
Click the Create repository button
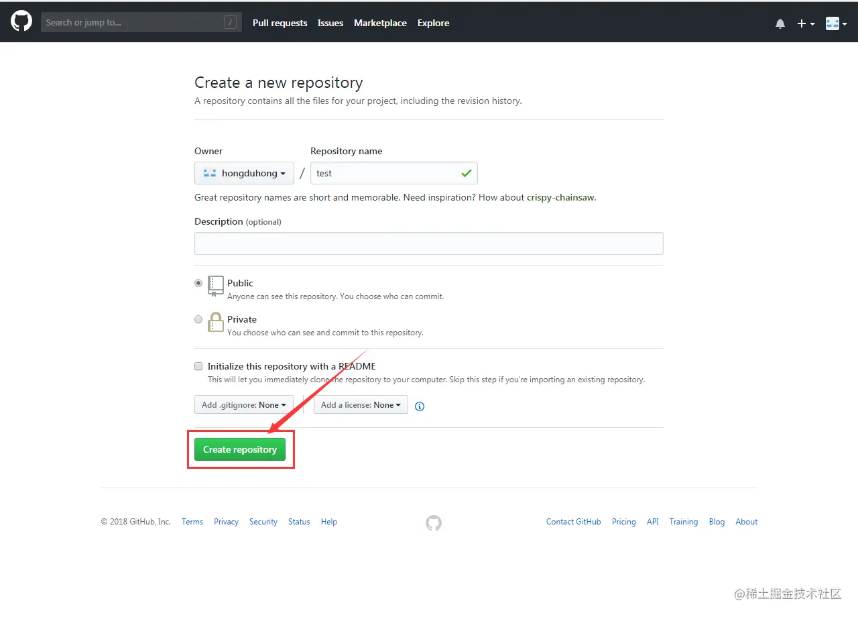[240, 449]
